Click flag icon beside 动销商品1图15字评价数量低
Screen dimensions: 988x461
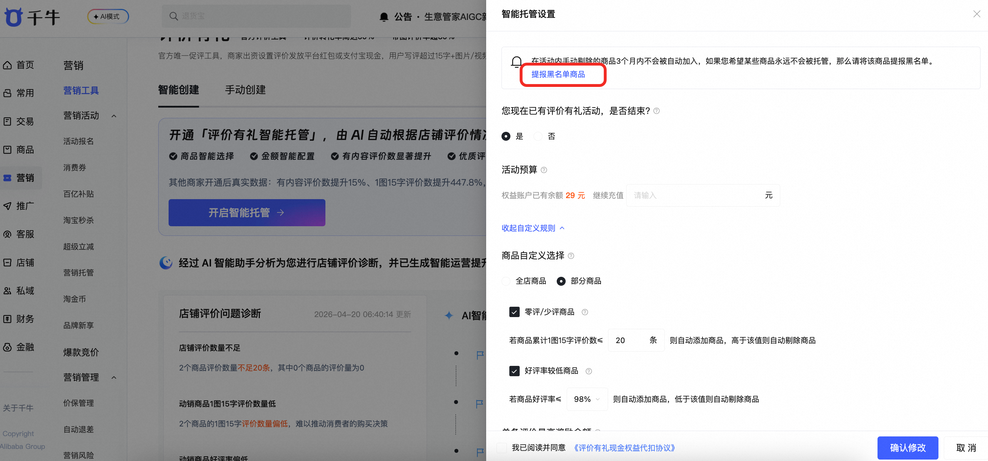click(479, 404)
